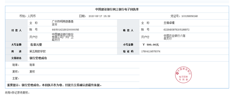234x95 pixels.
Task: Click the purpose text 第五期助学款
Action: 38,51
